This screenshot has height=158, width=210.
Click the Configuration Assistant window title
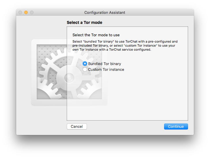click(105, 12)
